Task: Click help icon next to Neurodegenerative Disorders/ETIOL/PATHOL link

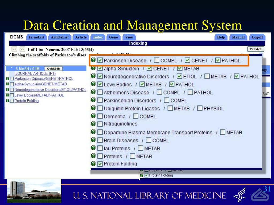Action: [x=7, y=90]
